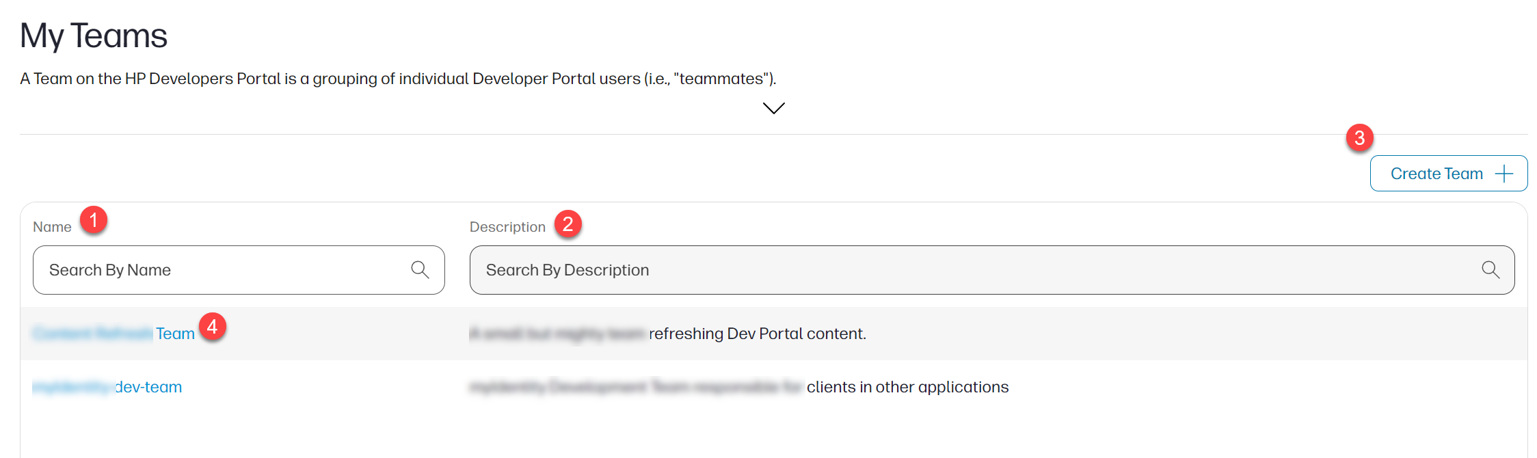Click the plus icon in Create Team

(1503, 174)
